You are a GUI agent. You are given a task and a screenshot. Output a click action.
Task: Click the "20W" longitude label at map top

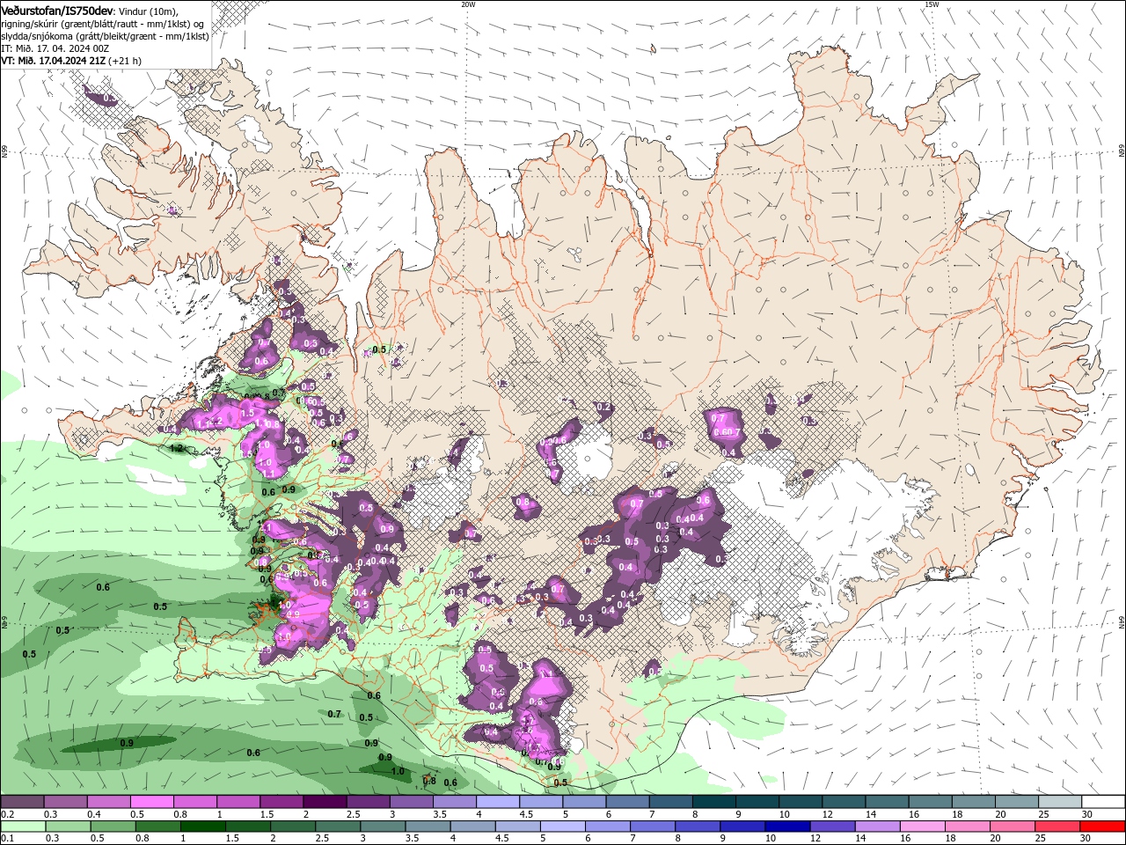pos(468,4)
